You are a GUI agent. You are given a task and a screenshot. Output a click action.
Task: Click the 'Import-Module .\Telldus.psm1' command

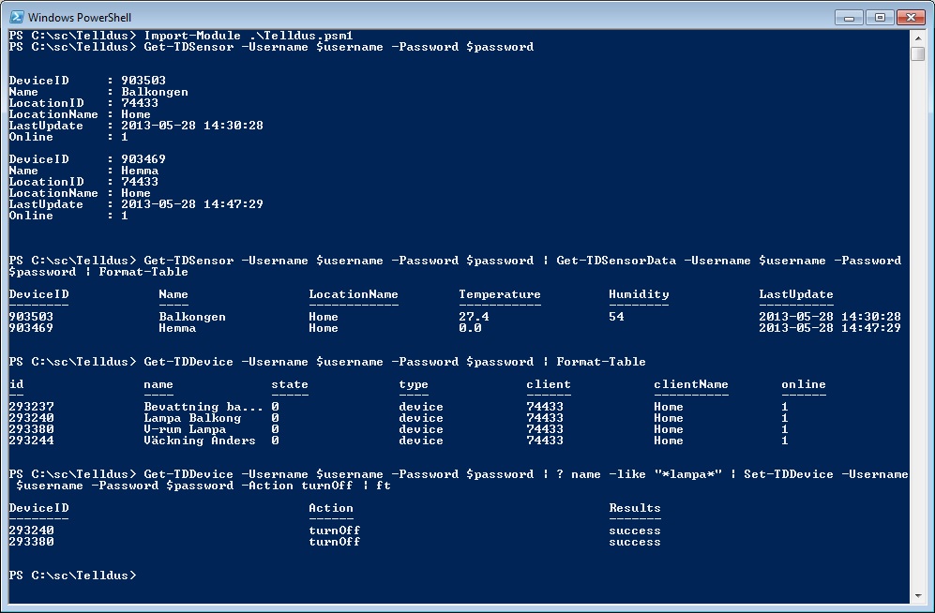pos(249,36)
